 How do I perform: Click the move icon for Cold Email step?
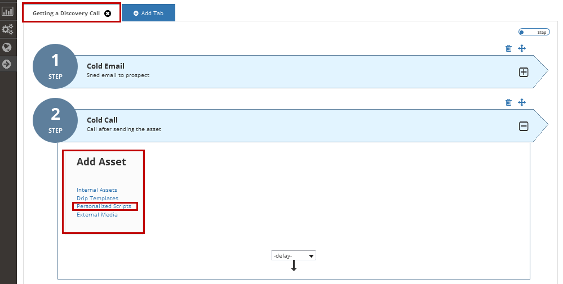(x=522, y=48)
